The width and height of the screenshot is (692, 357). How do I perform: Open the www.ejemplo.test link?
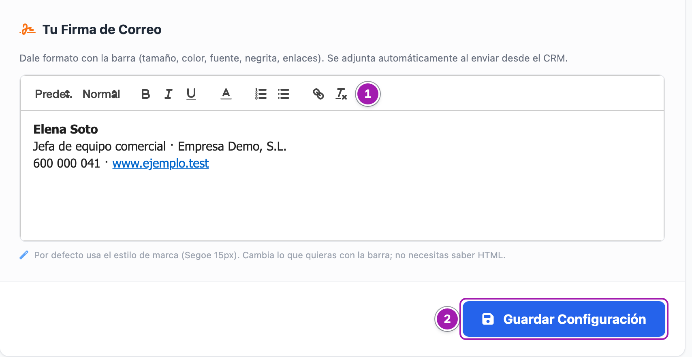(160, 163)
